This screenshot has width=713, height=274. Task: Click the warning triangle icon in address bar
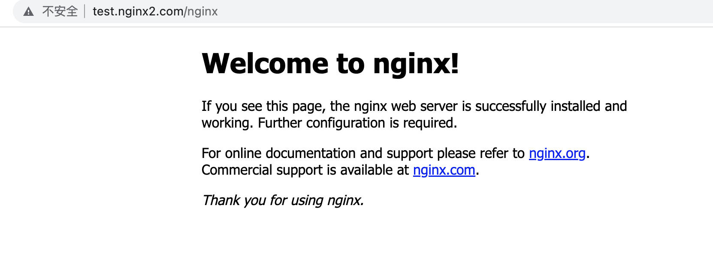29,11
